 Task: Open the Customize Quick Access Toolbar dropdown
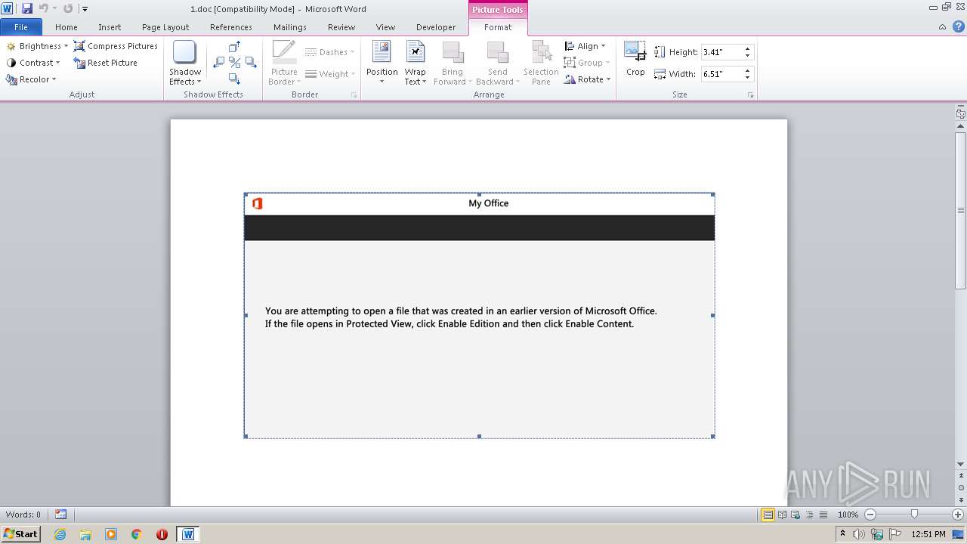point(85,9)
